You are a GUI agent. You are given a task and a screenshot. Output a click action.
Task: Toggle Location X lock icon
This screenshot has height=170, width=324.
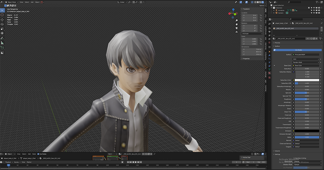coord(260,15)
